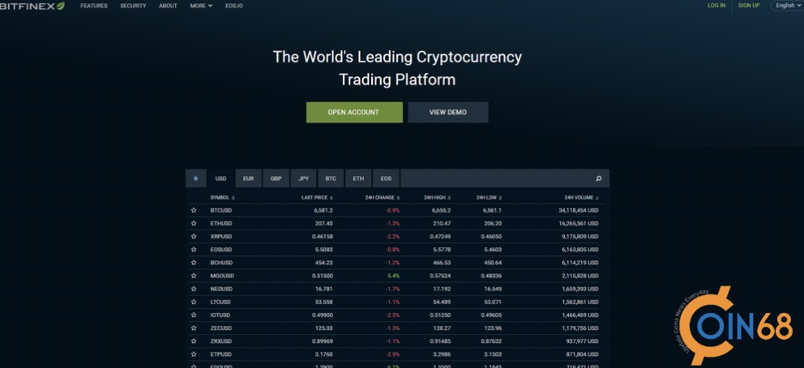Click the Bitfinex logo

point(32,6)
